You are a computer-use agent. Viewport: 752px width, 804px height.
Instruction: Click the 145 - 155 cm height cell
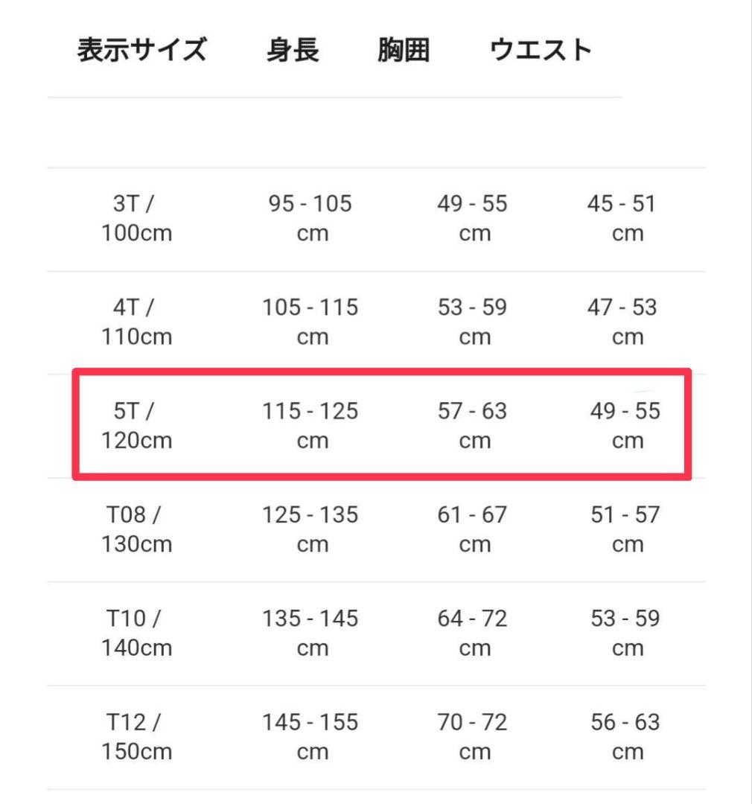pos(310,737)
